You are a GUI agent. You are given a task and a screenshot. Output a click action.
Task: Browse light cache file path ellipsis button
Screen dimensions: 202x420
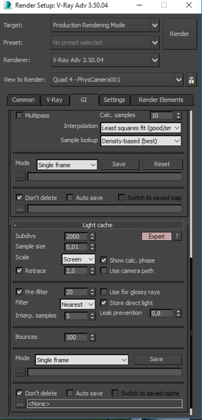[x=21, y=372]
